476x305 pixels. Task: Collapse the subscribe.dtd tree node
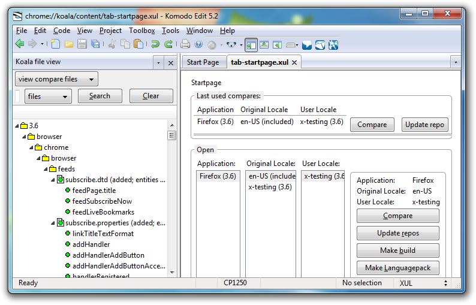(x=53, y=180)
